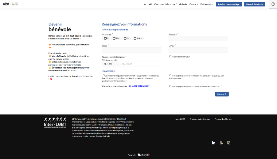Click the Prénom input field
The image size is (277, 159).
click(198, 39)
